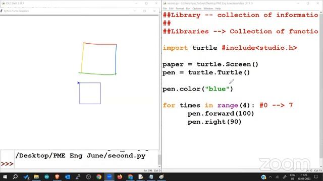Open Firefox from the taskbar
323x181 pixels.
click(120, 176)
